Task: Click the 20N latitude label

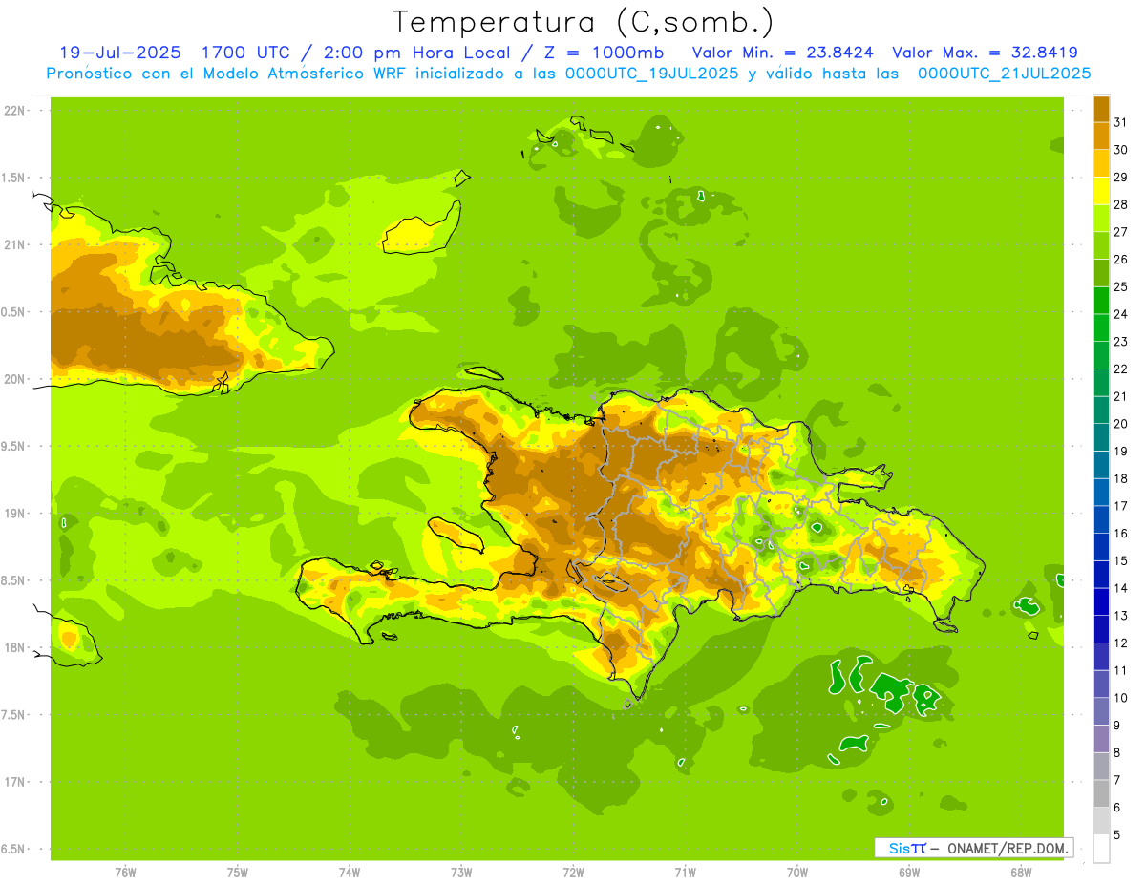Action: (x=14, y=379)
